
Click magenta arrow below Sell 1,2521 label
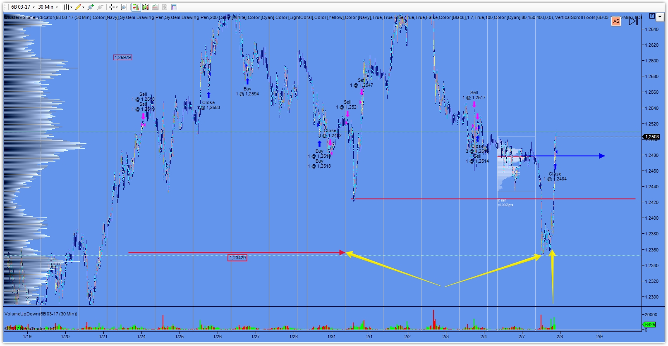coord(347,114)
